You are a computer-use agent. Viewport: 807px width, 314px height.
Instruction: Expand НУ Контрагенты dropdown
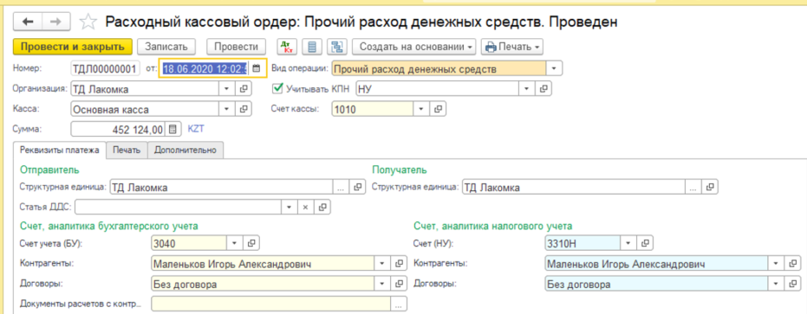[x=777, y=264]
